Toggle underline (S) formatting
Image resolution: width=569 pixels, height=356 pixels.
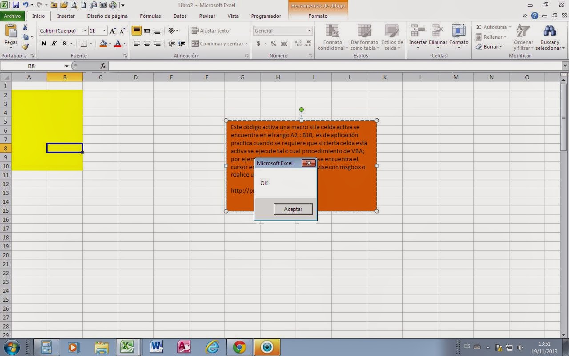tap(64, 44)
